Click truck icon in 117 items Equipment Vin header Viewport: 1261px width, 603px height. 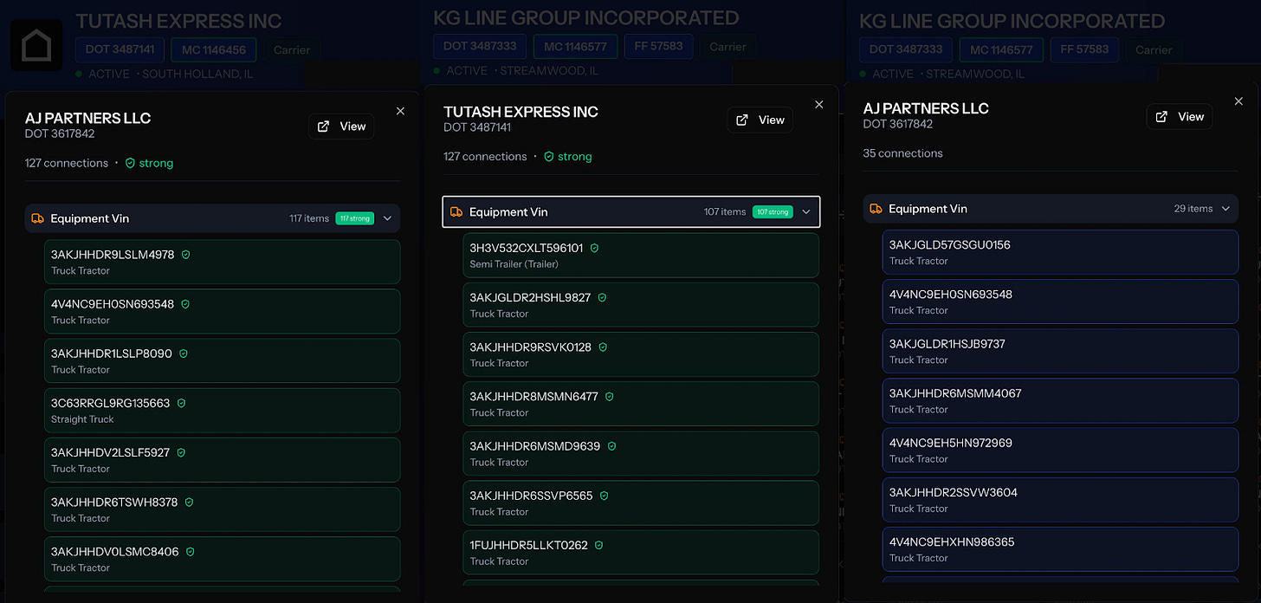click(x=37, y=218)
